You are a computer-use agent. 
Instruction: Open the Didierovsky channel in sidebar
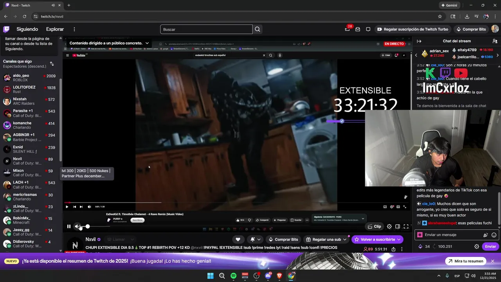pyautogui.click(x=29, y=244)
